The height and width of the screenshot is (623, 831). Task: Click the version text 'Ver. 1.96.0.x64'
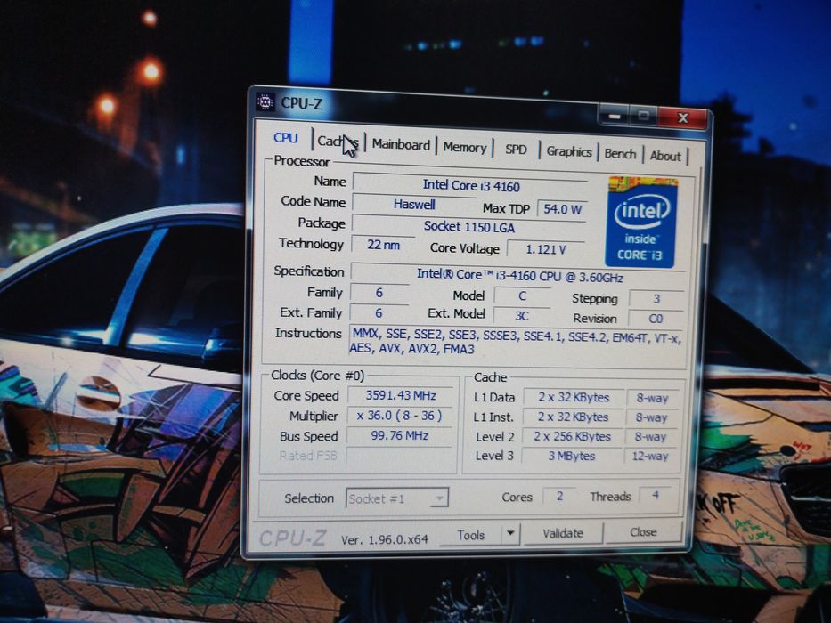click(x=384, y=540)
